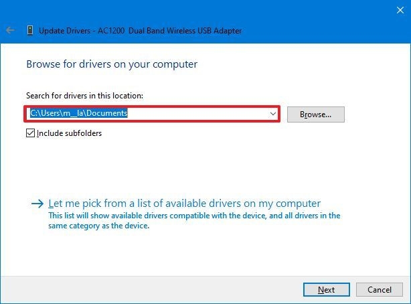Click the arrow icon beside Let me pick
This screenshot has width=411, height=304.
37,204
